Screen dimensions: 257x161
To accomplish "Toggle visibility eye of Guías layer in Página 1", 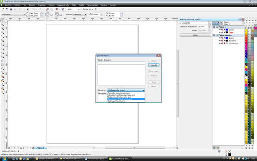I will [219, 29].
